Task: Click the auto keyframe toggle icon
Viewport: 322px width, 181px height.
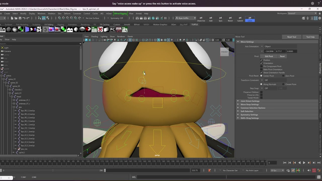Action: point(314,170)
